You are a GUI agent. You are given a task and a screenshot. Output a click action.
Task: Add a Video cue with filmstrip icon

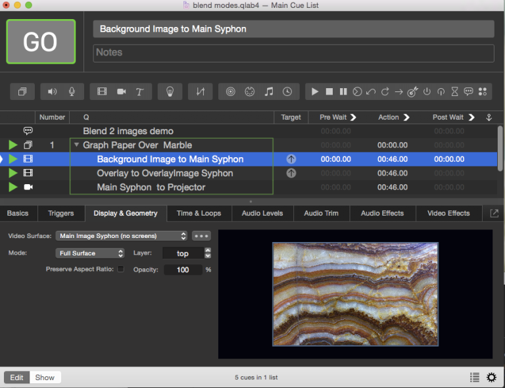102,91
